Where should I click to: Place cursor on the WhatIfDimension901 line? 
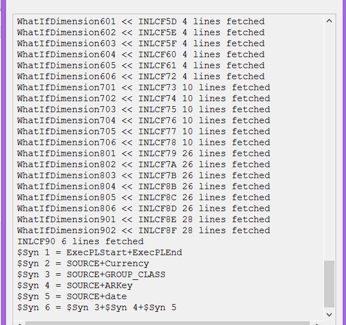click(x=143, y=219)
